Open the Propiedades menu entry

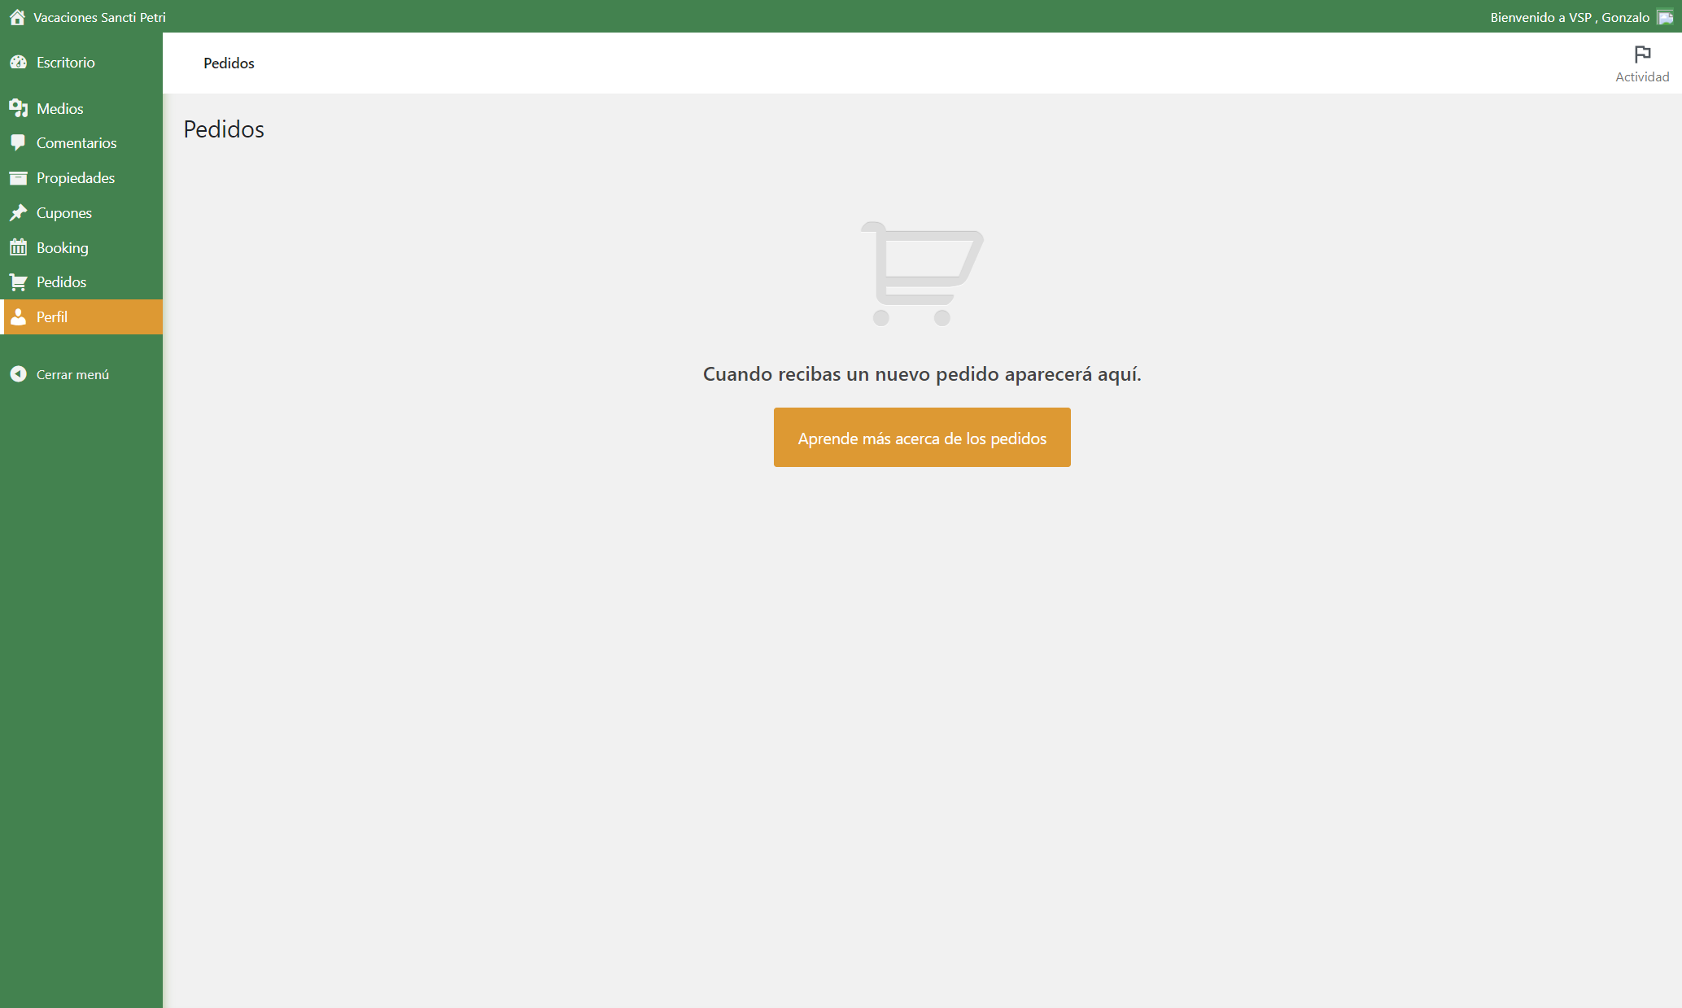click(x=81, y=178)
